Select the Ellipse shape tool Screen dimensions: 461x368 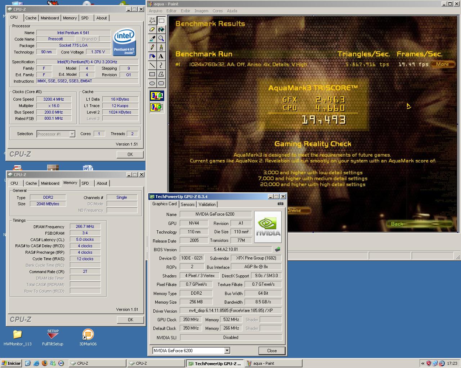point(152,83)
